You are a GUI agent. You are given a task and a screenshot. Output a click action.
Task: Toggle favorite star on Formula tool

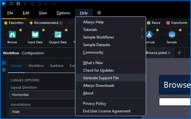point(157,30)
